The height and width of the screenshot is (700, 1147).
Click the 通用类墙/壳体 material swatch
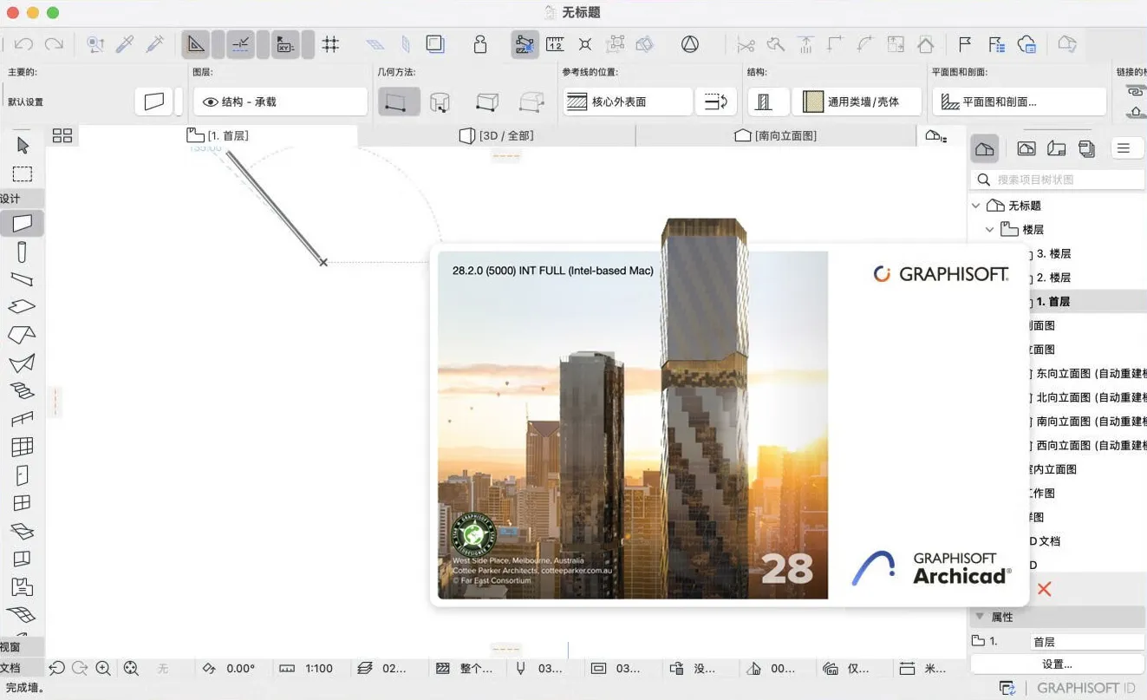coord(813,101)
